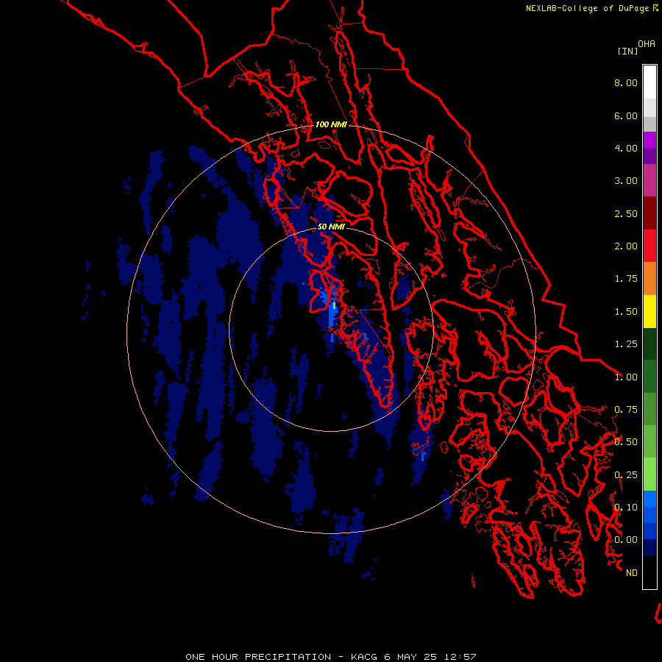Click the 0.50 legend value
Image resolution: width=662 pixels, height=662 pixels.
point(626,442)
